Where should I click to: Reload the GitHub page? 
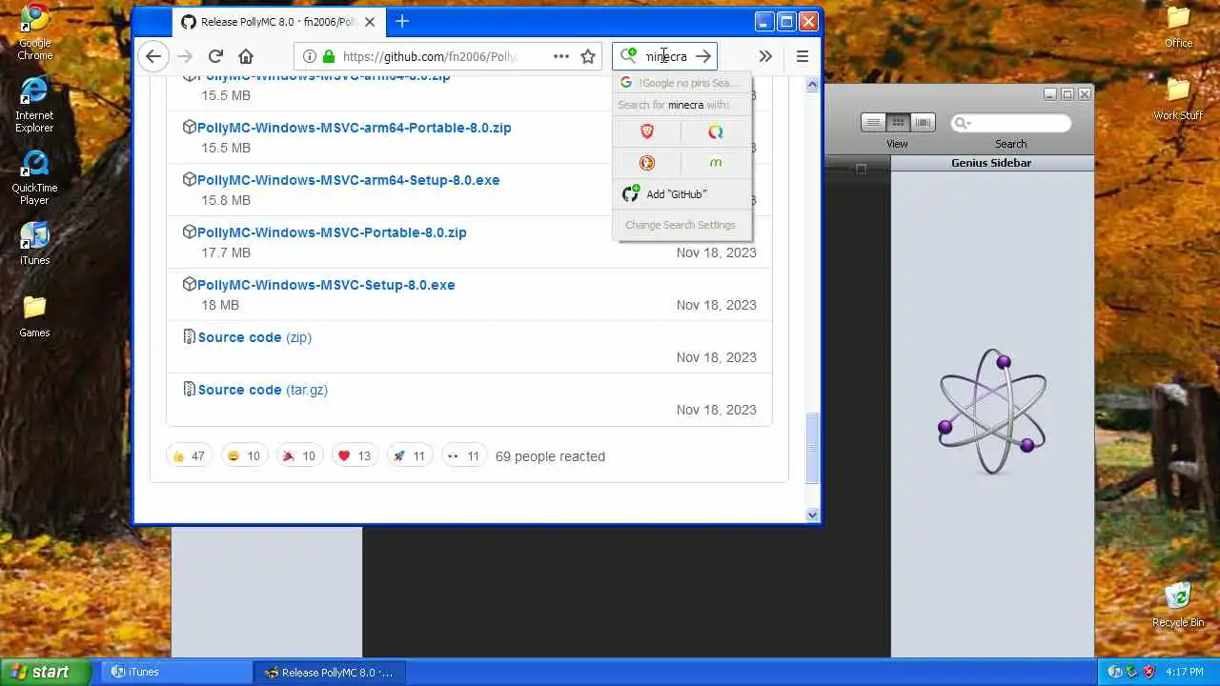click(x=215, y=56)
